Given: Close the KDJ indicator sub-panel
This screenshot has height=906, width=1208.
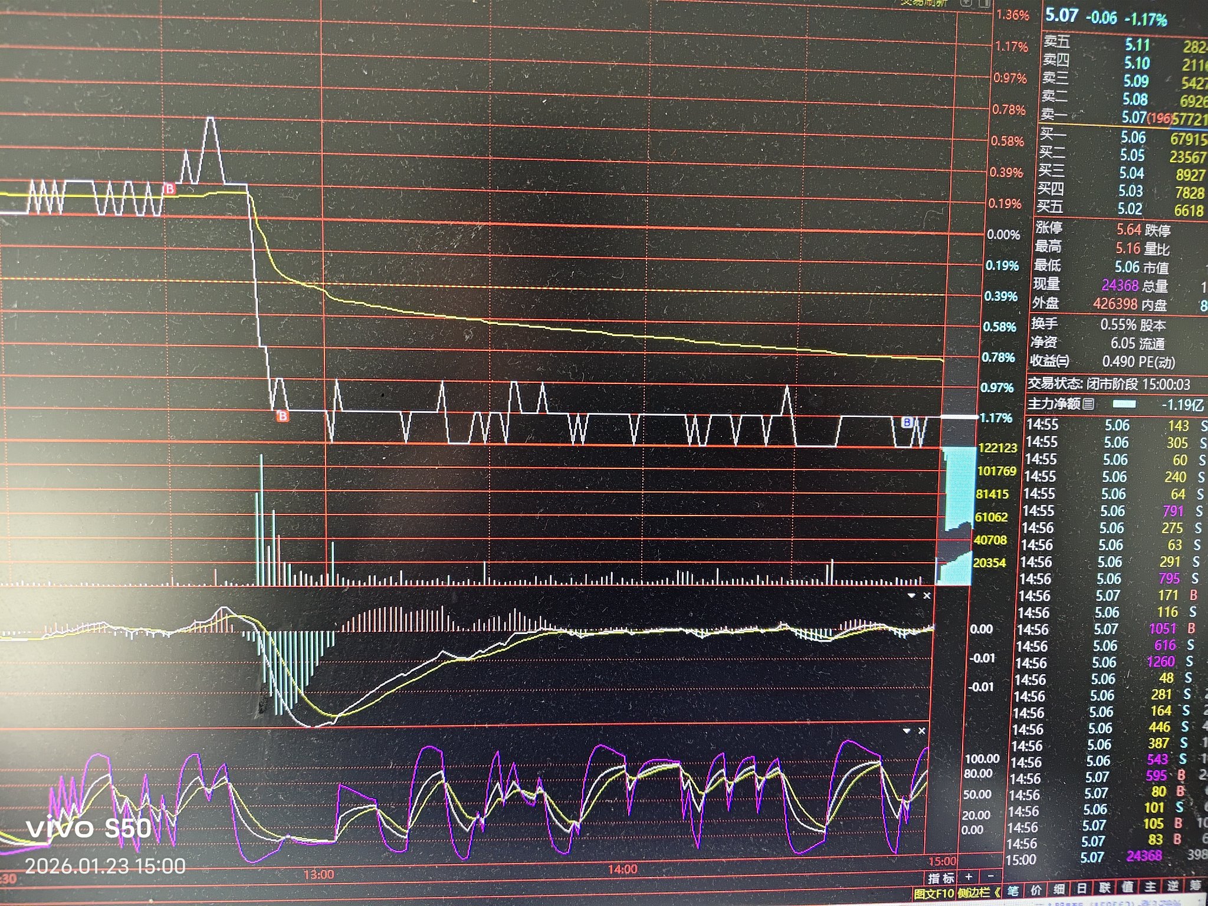Looking at the screenshot, I should (x=922, y=731).
